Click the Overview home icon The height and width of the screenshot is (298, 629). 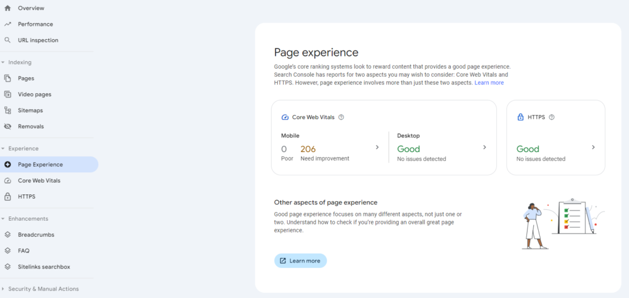[7, 8]
